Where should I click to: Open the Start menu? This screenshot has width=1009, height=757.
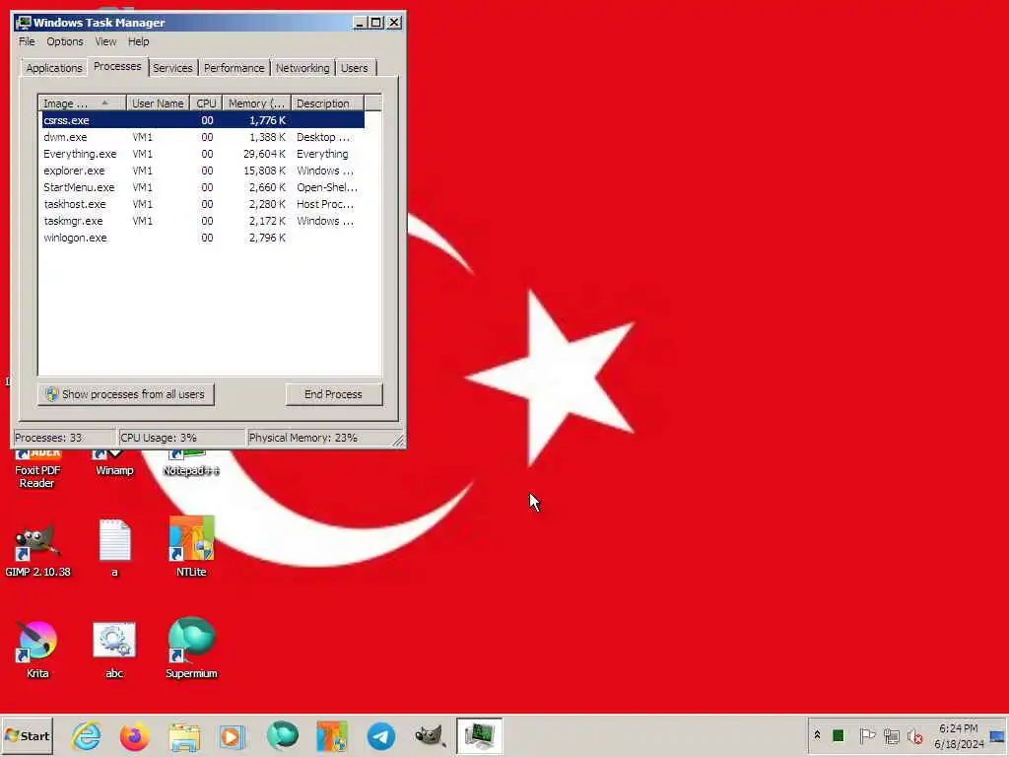coord(27,735)
